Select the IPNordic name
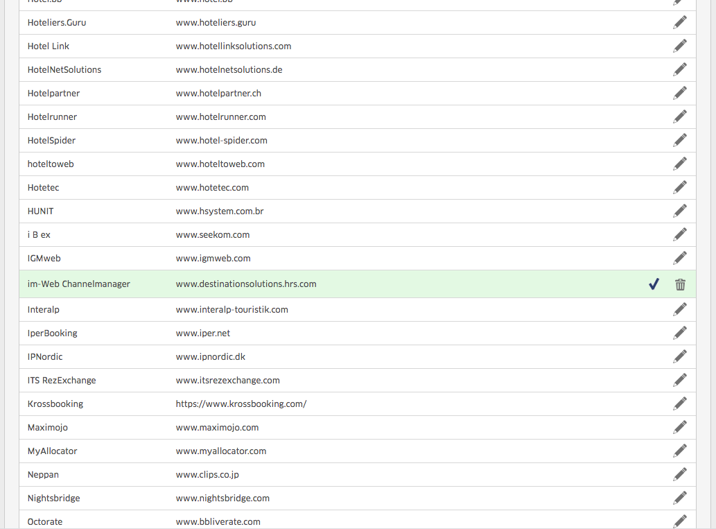The width and height of the screenshot is (716, 529). (x=45, y=357)
